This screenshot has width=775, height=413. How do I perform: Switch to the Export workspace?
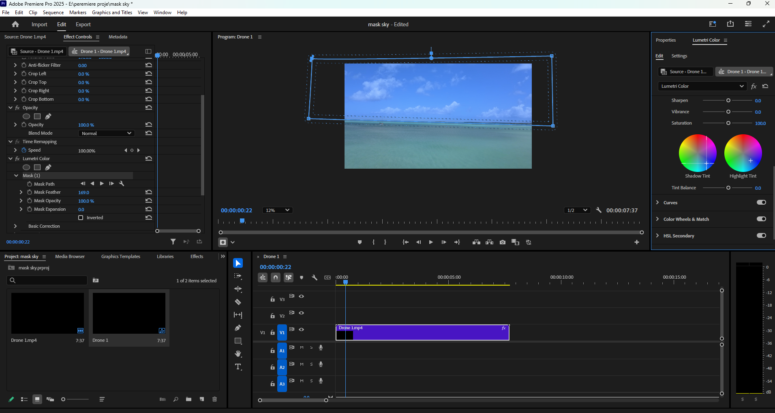[83, 24]
